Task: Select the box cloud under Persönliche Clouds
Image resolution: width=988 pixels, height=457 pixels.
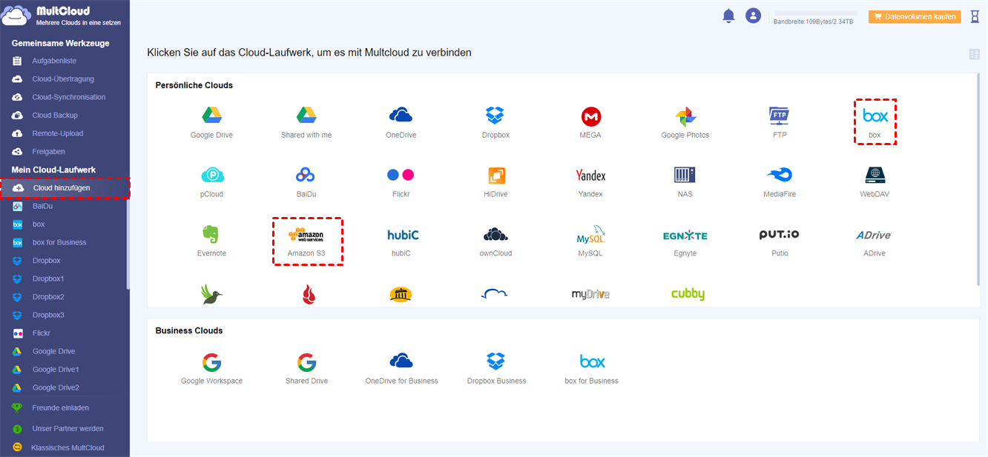Action: click(x=875, y=122)
